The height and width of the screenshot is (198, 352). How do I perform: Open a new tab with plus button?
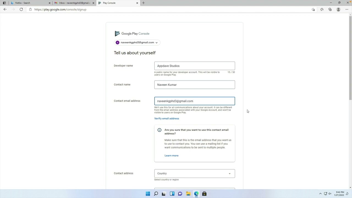coord(143,3)
